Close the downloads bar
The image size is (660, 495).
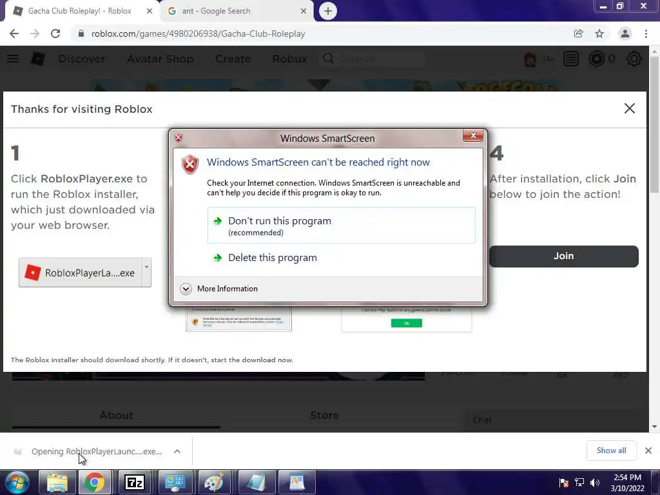[x=648, y=451]
